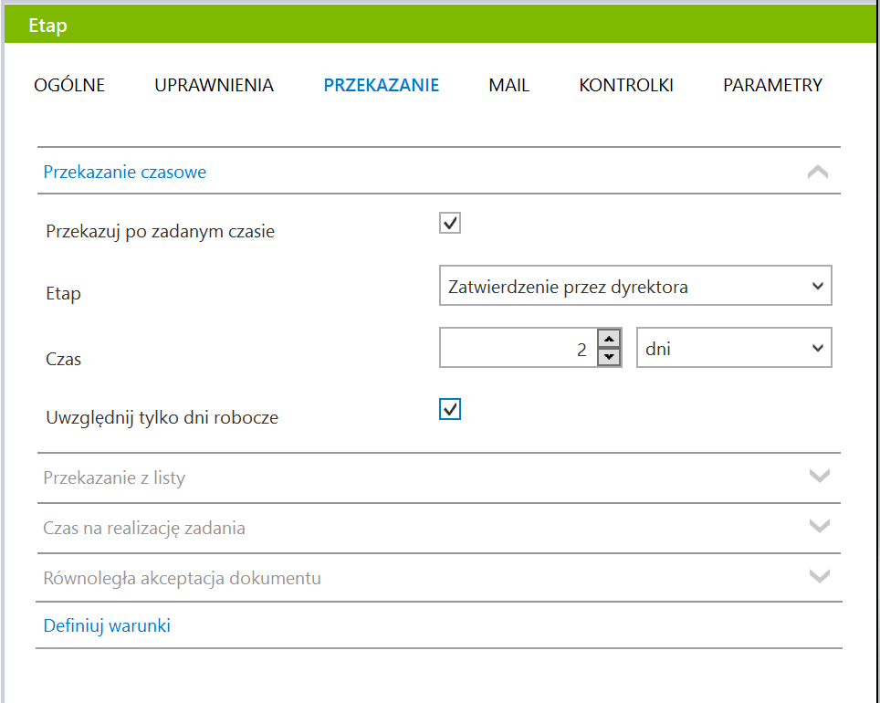Image resolution: width=880 pixels, height=703 pixels.
Task: Toggle Uwzględnij tylko dni robocze checkbox
Action: [449, 409]
